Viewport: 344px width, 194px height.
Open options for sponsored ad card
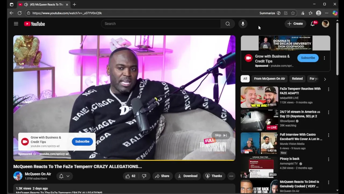(x=324, y=58)
